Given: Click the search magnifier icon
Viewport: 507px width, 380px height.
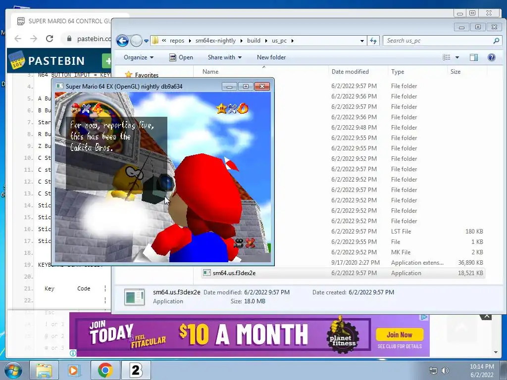Looking at the screenshot, I should [x=496, y=41].
